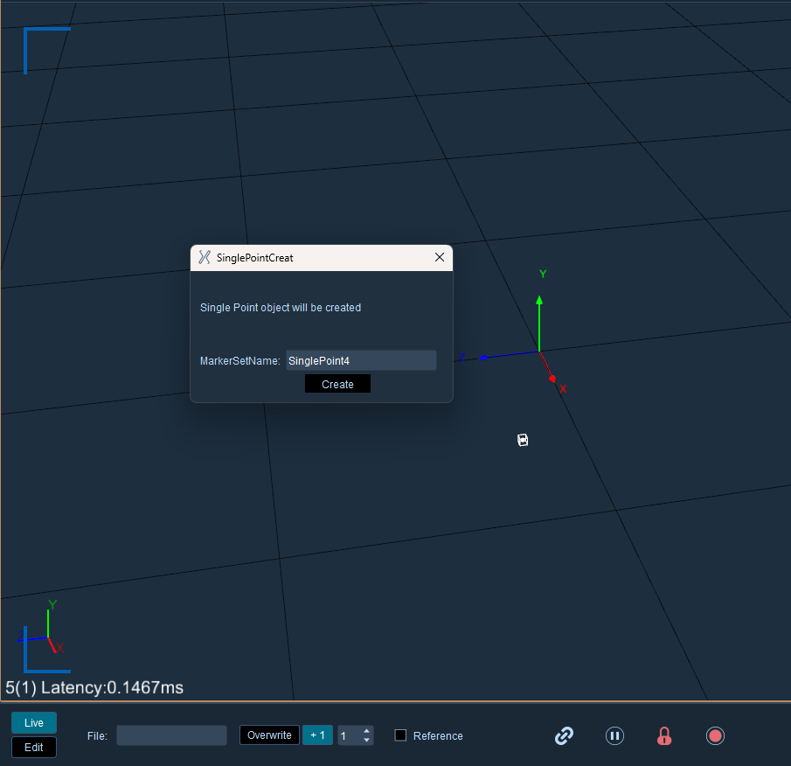Edit the MarkerSetName field containing SinglePoint4
The image size is (791, 766).
[x=361, y=360]
